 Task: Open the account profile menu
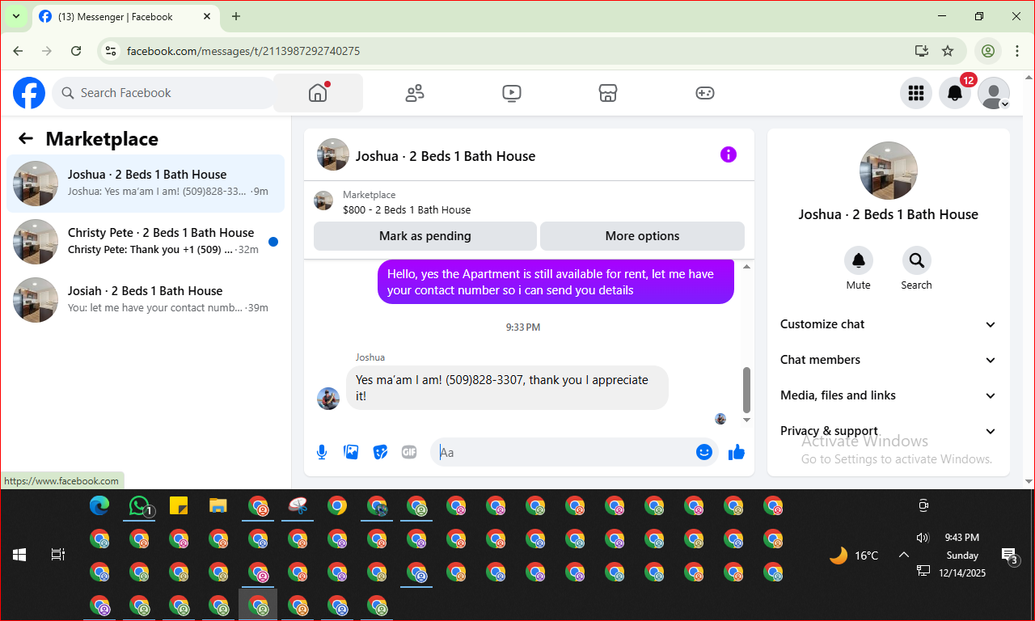pyautogui.click(x=994, y=93)
